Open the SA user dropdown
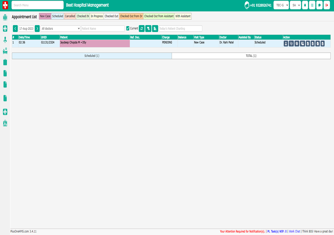The width and height of the screenshot is (334, 235). [x=295, y=5]
